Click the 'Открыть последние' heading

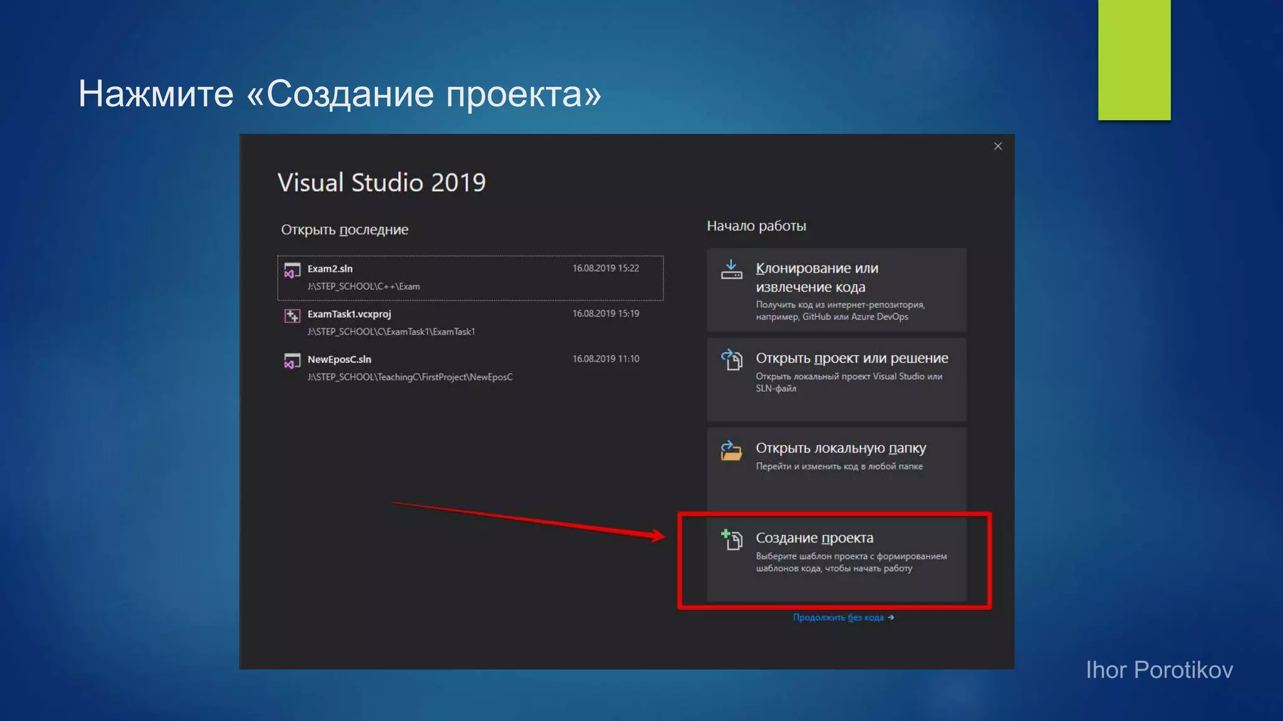click(x=345, y=230)
